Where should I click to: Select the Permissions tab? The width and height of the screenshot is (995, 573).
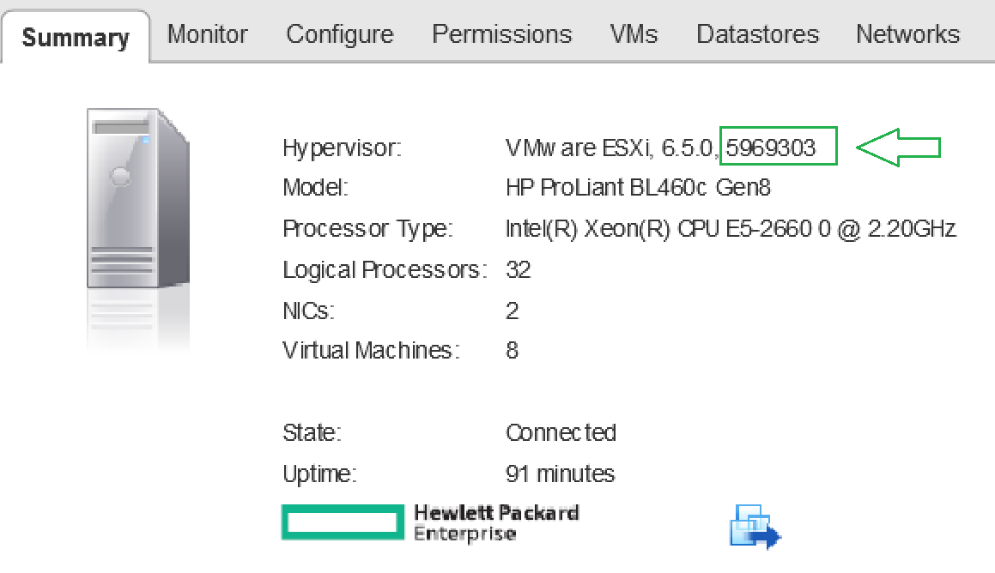[501, 34]
